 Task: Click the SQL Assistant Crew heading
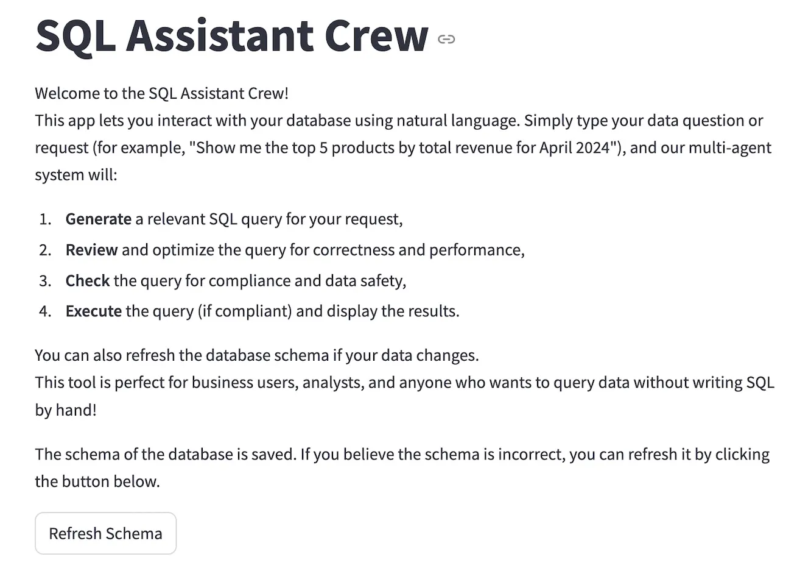(x=230, y=37)
